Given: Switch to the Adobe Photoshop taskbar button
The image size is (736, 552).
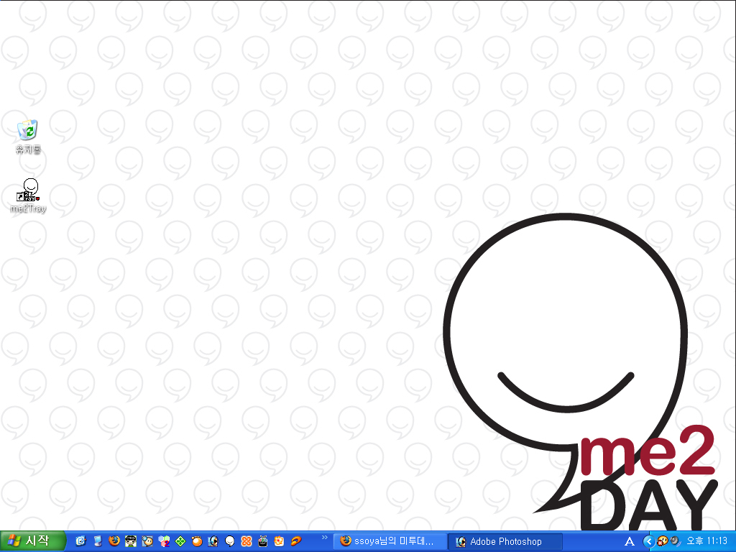Looking at the screenshot, I should tap(505, 541).
